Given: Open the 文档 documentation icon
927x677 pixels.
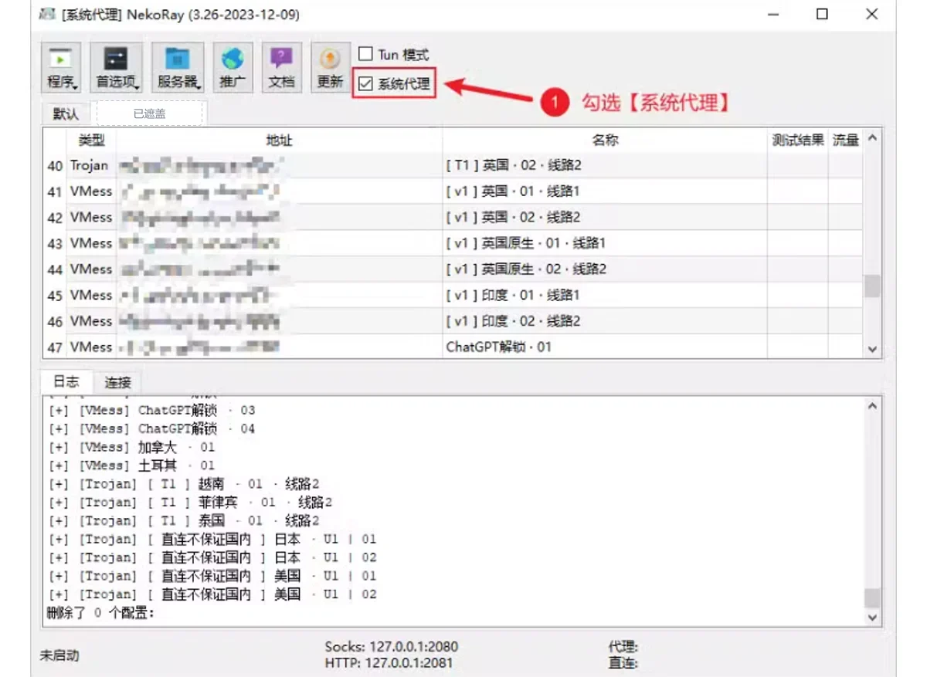Looking at the screenshot, I should 281,68.
